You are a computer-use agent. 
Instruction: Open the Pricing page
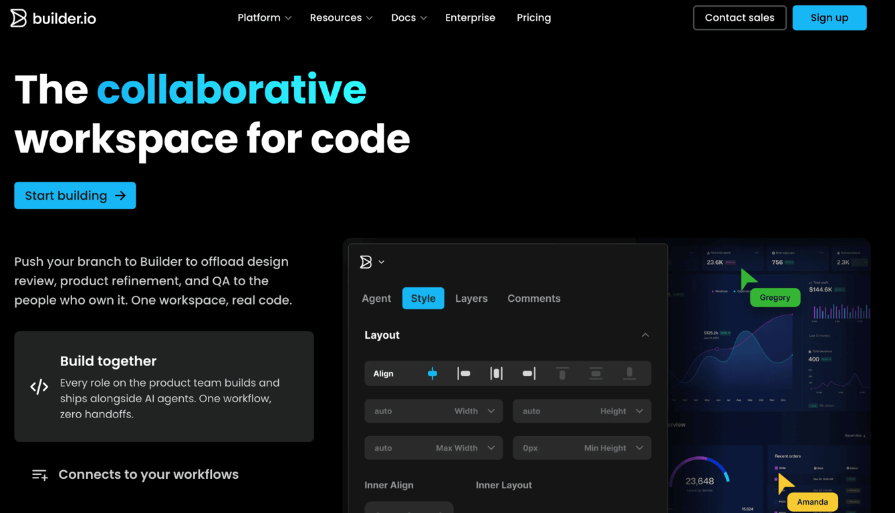[x=534, y=18]
